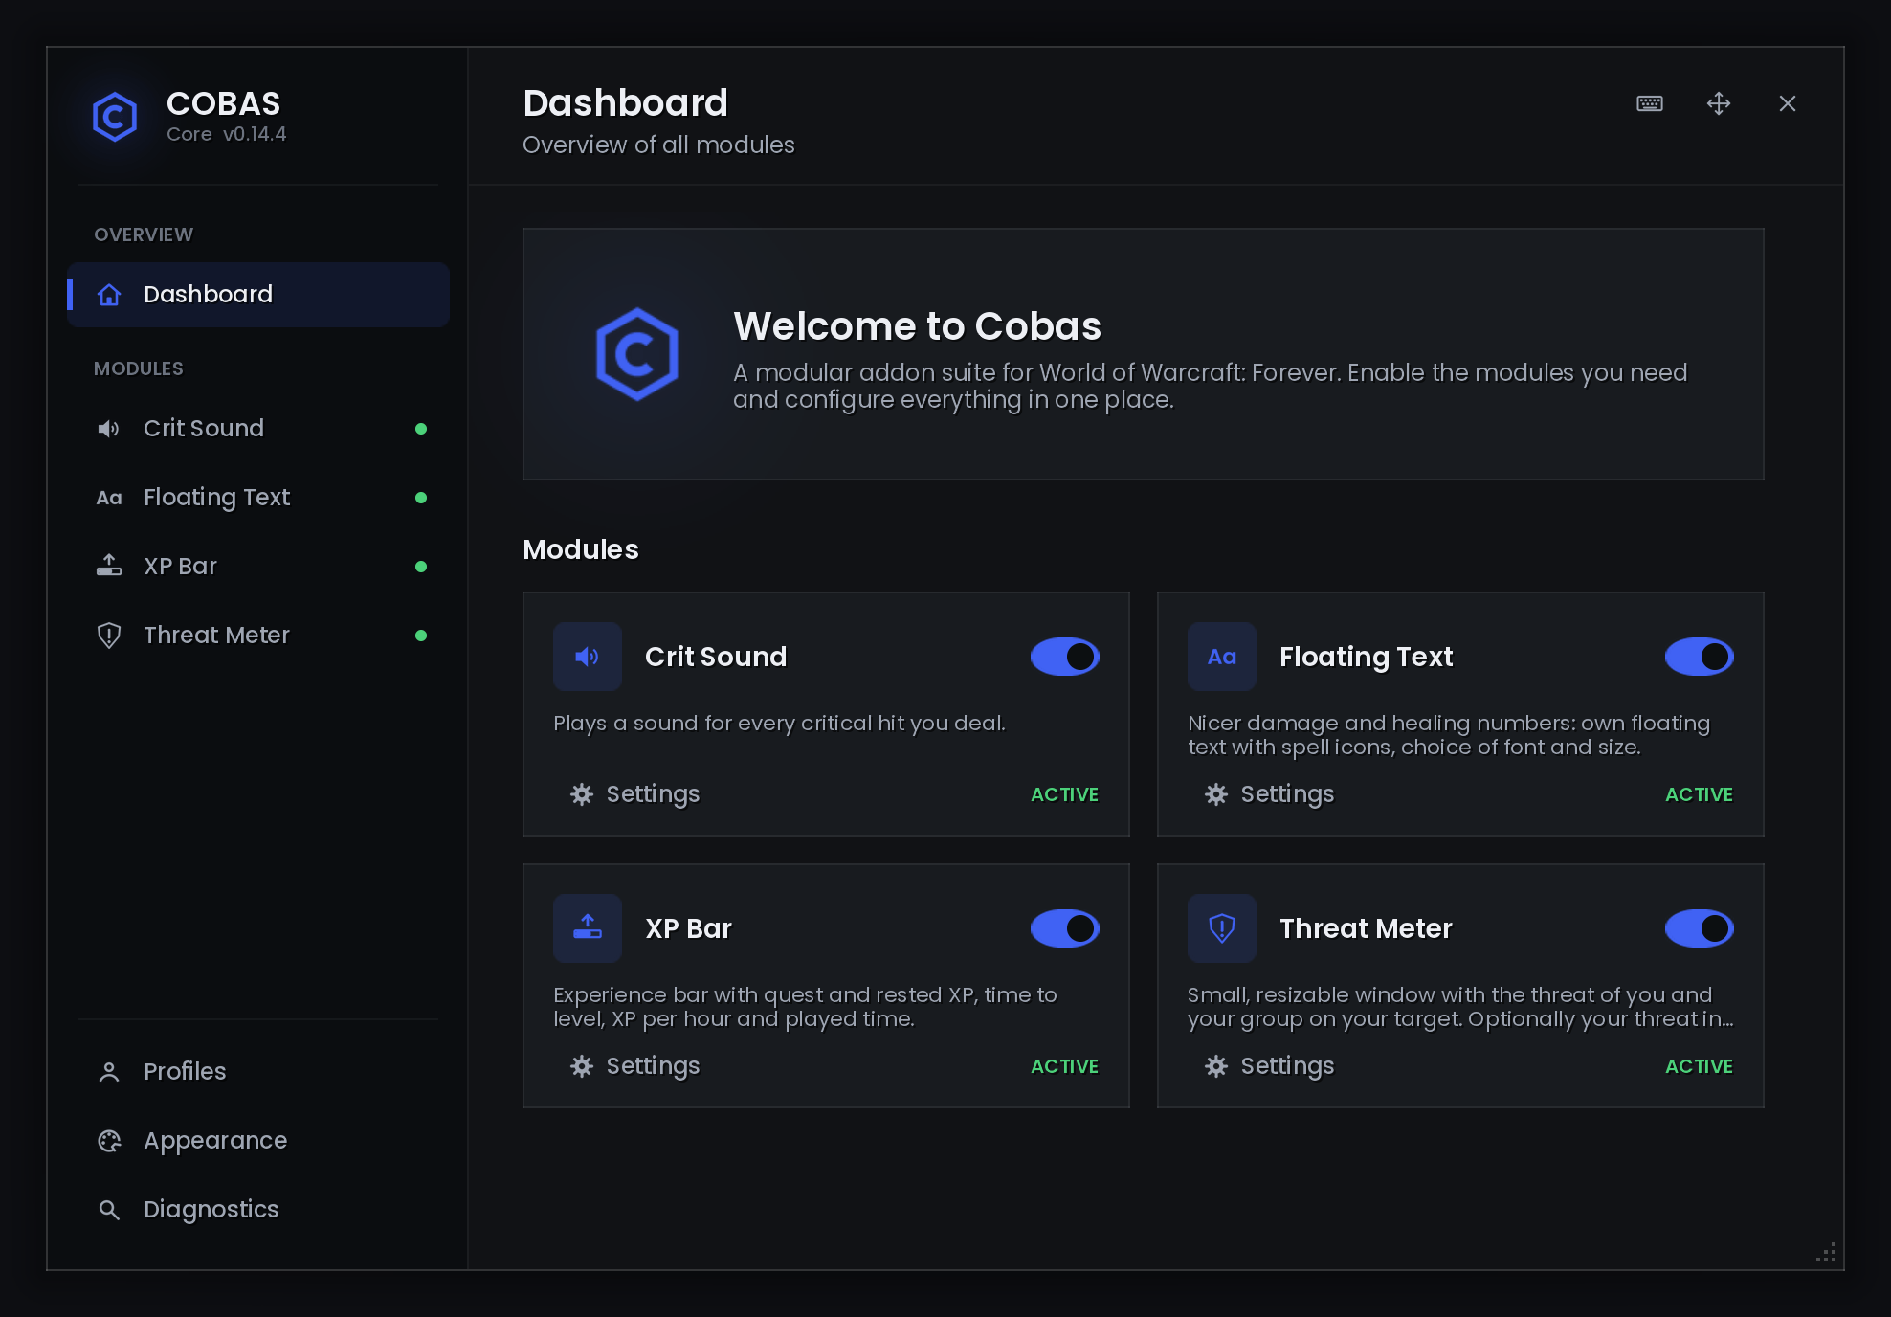Select Dashboard in the sidebar

258,295
